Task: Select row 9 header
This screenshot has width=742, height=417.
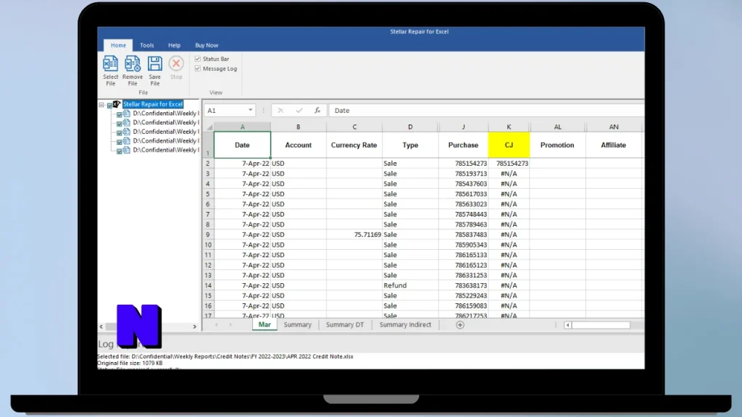Action: point(208,235)
